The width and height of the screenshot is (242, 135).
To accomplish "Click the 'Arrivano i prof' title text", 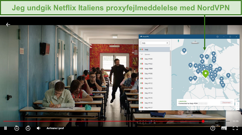I will pos(55,128).
